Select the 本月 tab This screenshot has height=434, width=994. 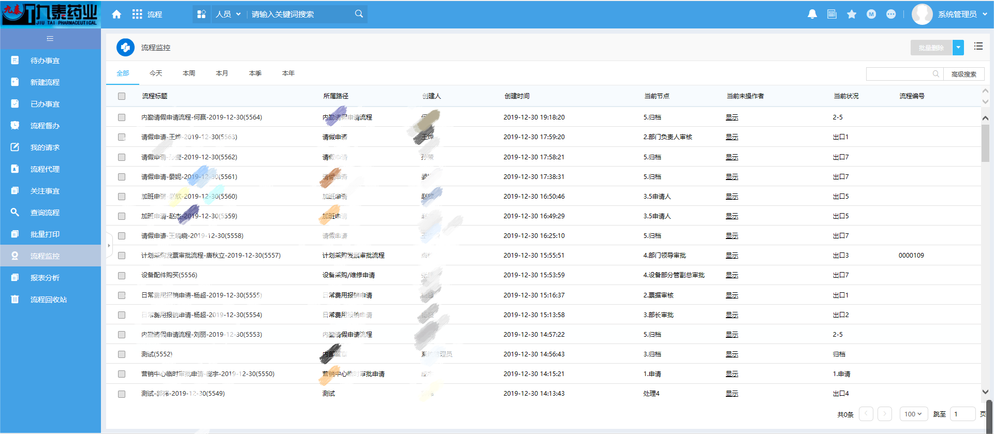coord(222,73)
